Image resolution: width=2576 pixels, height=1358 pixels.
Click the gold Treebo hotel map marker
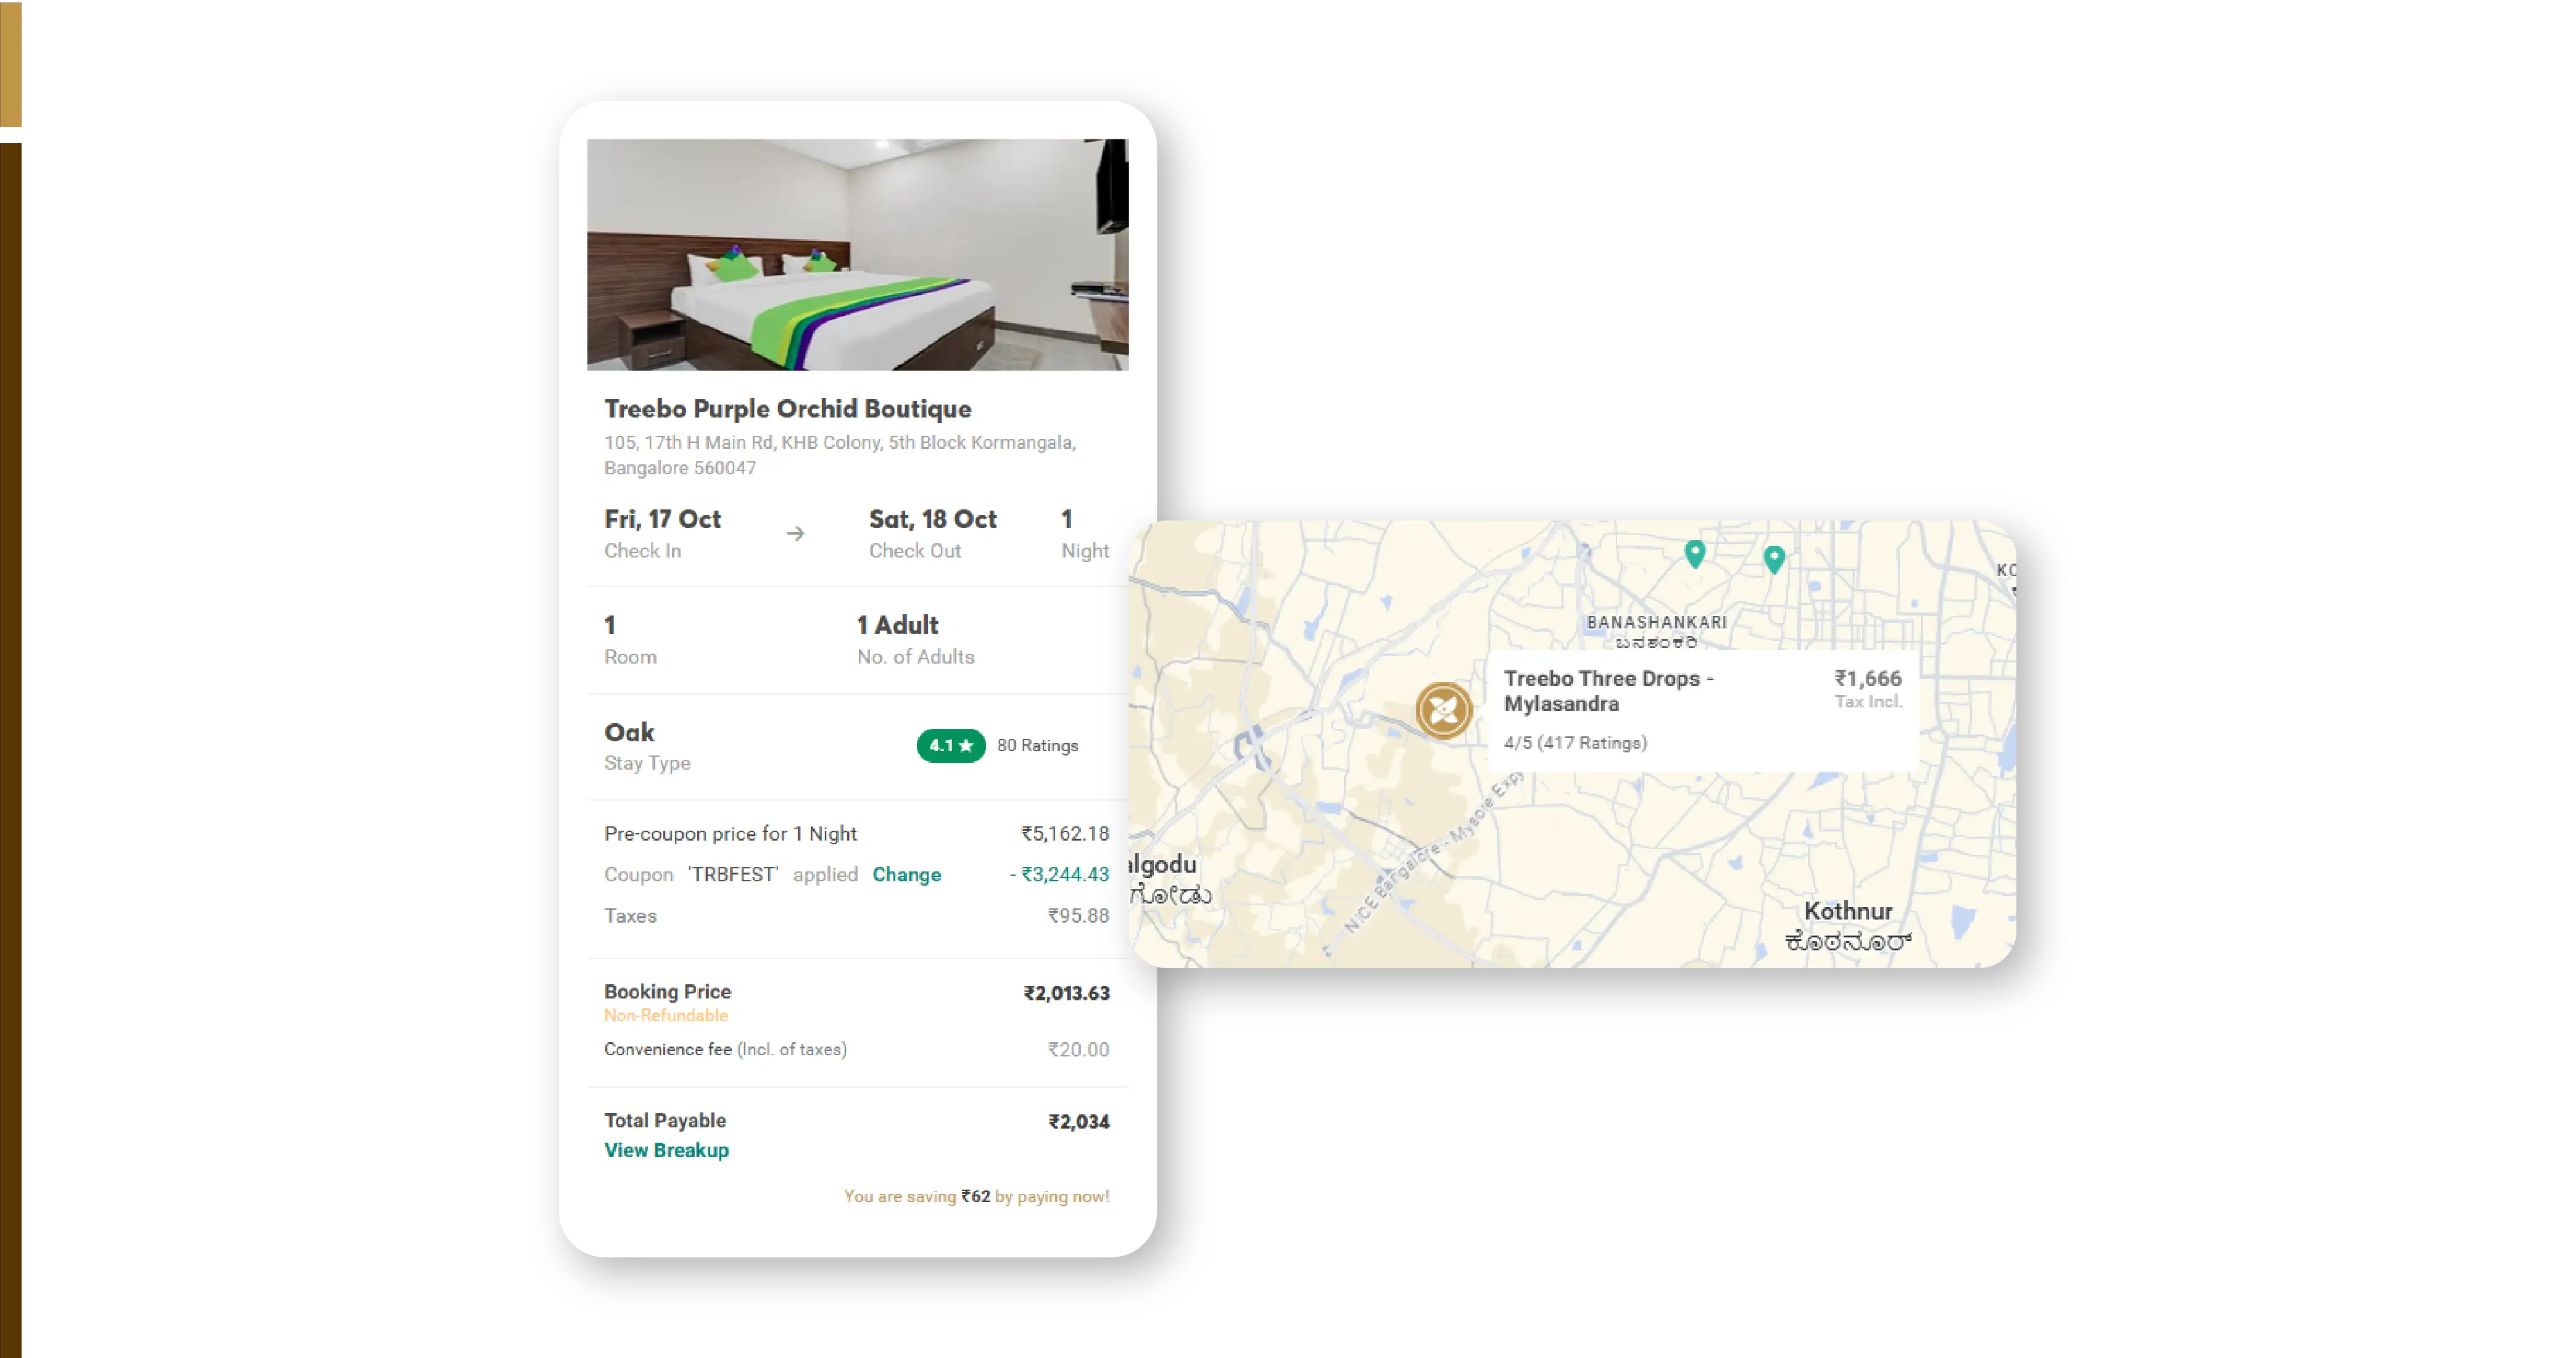coord(1443,710)
